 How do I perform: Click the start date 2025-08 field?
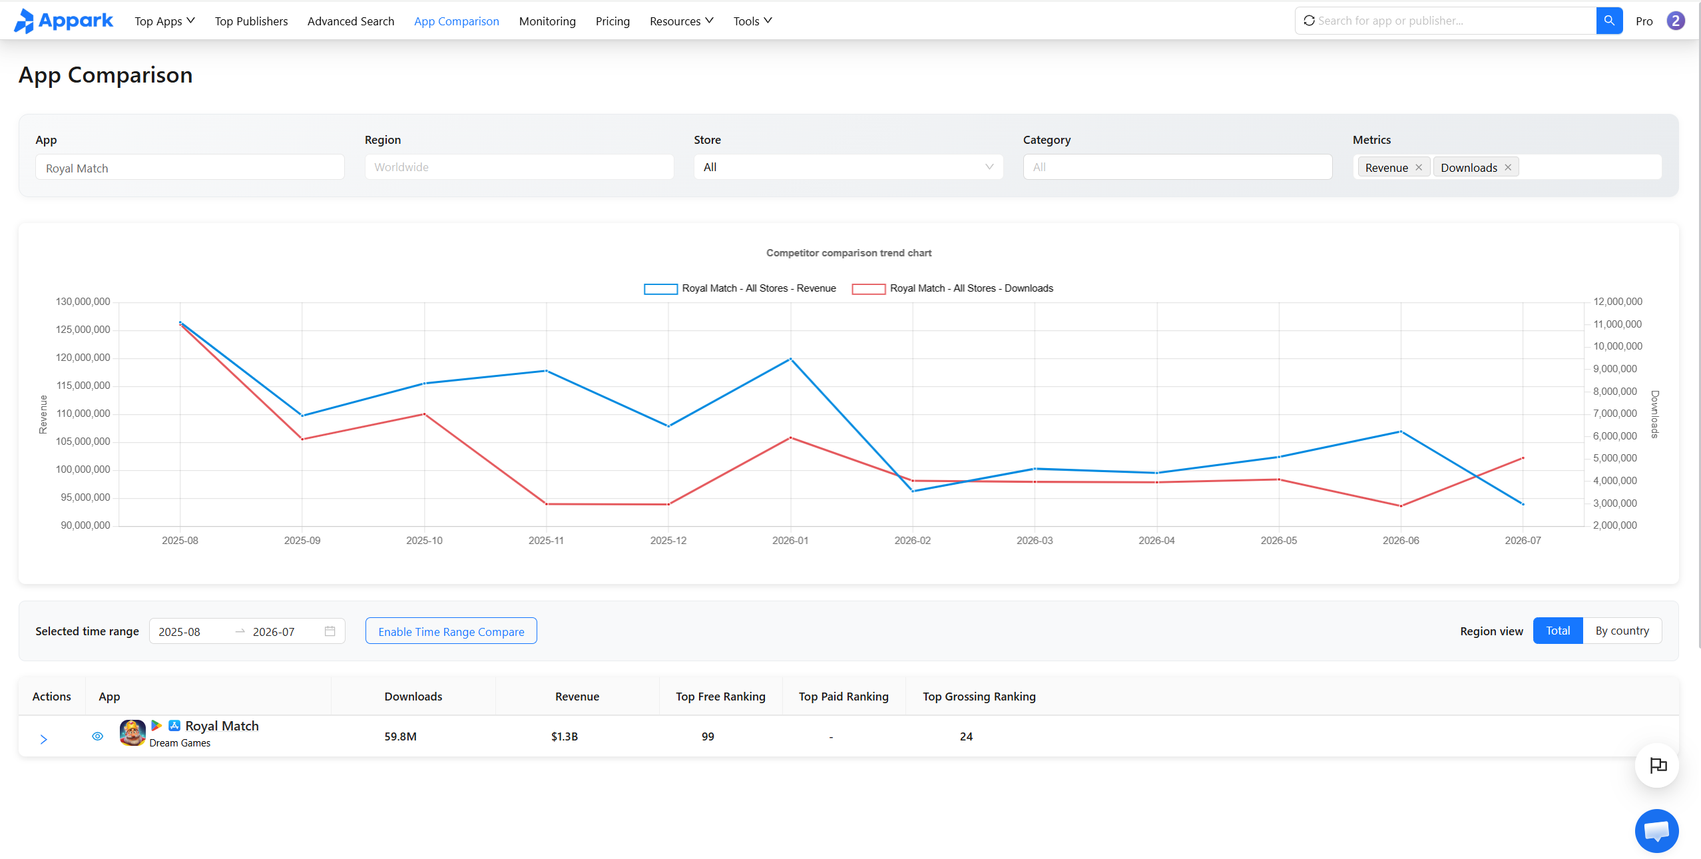pyautogui.click(x=180, y=632)
